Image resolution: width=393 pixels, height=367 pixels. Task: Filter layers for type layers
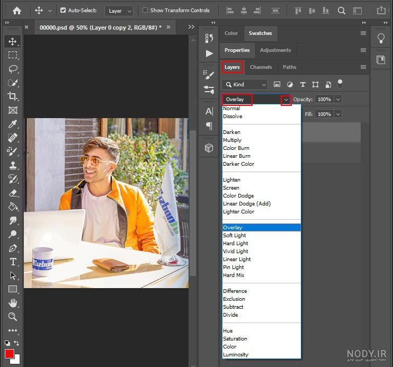click(x=303, y=85)
